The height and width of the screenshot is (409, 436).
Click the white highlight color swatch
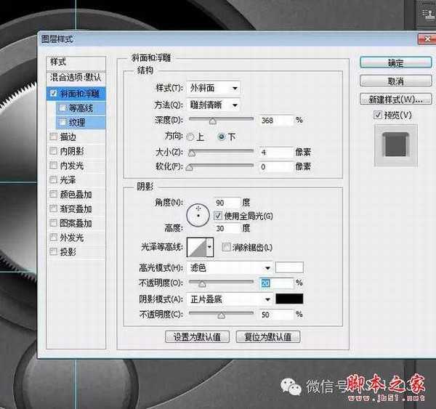click(x=289, y=267)
